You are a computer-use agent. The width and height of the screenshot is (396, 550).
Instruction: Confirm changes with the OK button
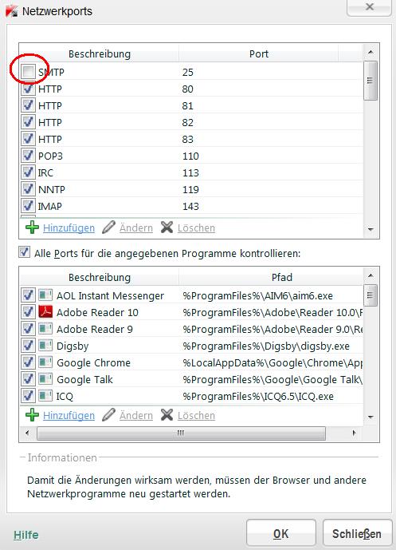pyautogui.click(x=281, y=533)
